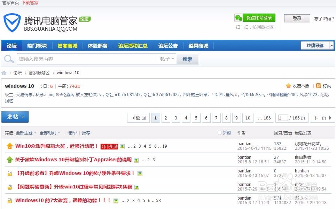Click 论坛 in breadcrumb
The width and height of the screenshot is (336, 209).
click(x=17, y=73)
